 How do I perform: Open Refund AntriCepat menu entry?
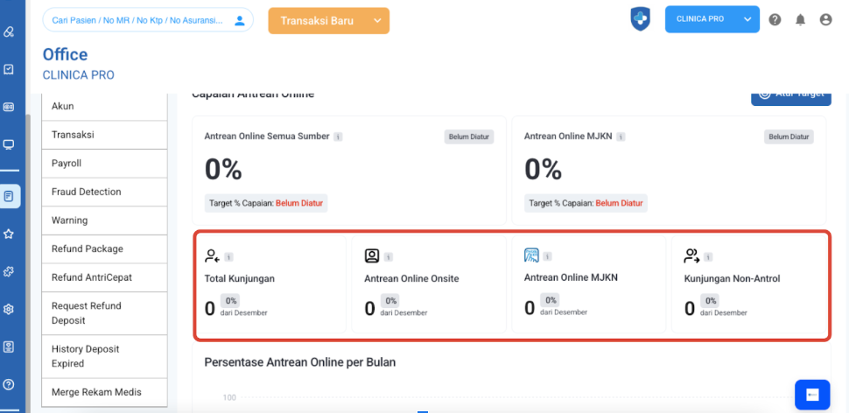(x=104, y=277)
